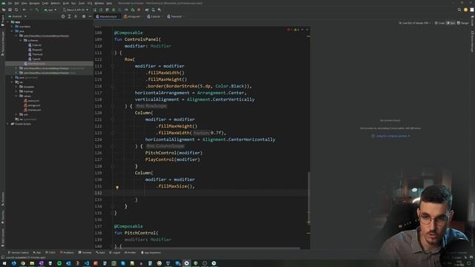Screen dimensions: 475x267
Task: Click the Save All toolbar icon
Action: click(10, 10)
